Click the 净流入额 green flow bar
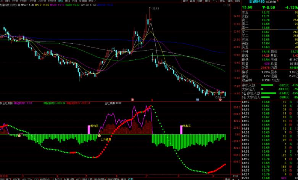This screenshot has height=180, width=298. 267,85
